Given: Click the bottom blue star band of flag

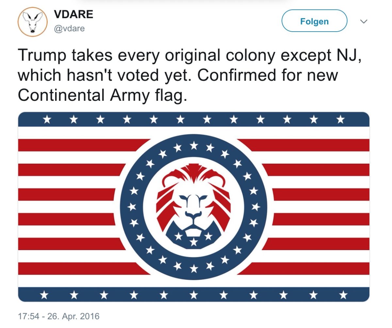Looking at the screenshot, I should 193,295.
